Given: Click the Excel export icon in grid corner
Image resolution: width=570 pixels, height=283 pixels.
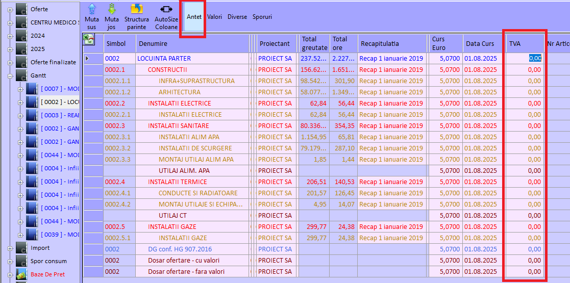Looking at the screenshot, I should pyautogui.click(x=89, y=40).
